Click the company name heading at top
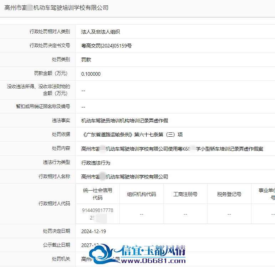The width and height of the screenshot is (275, 267). (x=56, y=8)
